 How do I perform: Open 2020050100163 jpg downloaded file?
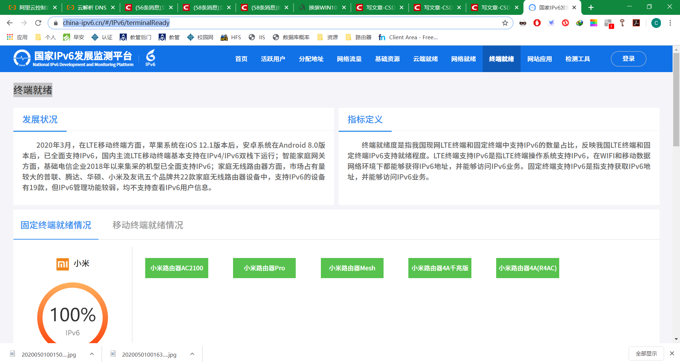[x=149, y=354]
